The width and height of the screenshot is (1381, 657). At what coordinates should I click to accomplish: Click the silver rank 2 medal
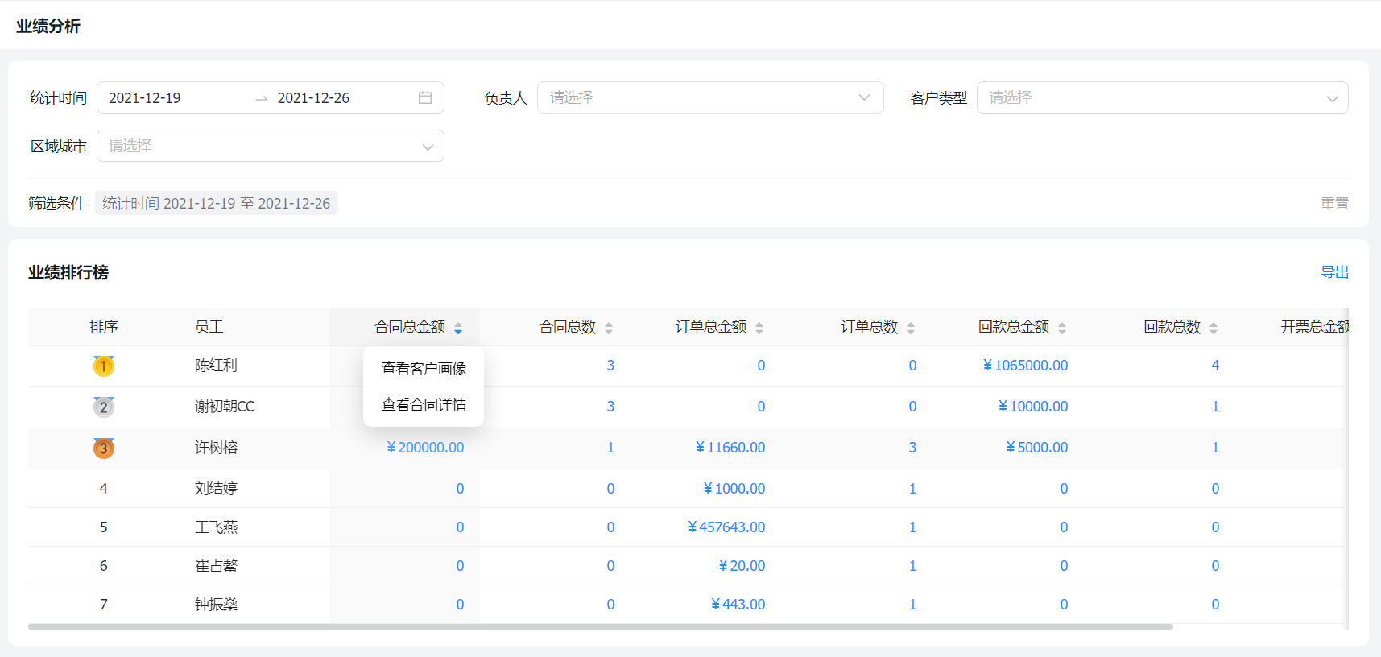pyautogui.click(x=103, y=407)
